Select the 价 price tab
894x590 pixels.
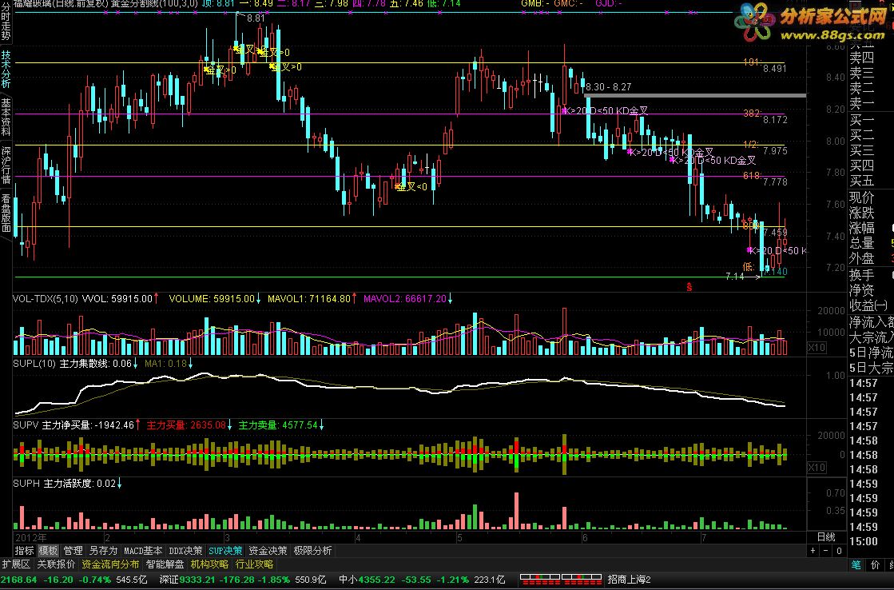point(875,565)
